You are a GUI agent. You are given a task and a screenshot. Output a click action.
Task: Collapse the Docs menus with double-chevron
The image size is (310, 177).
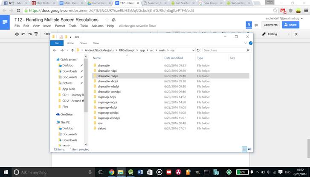pos(296,34)
